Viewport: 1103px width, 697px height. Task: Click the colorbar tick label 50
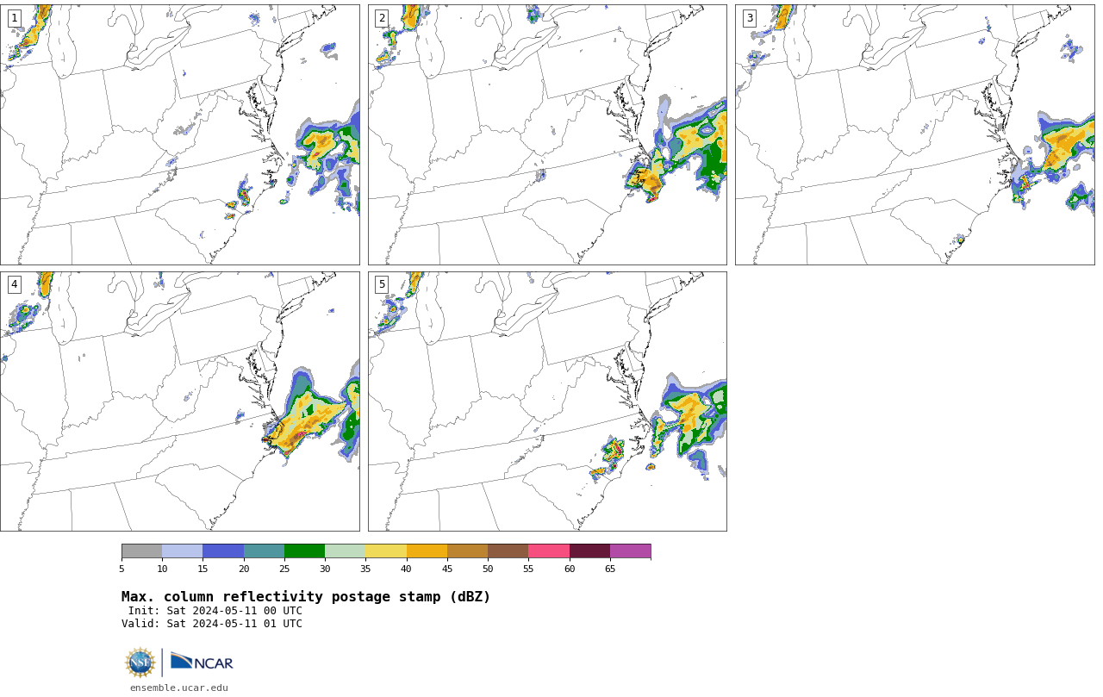pos(488,569)
